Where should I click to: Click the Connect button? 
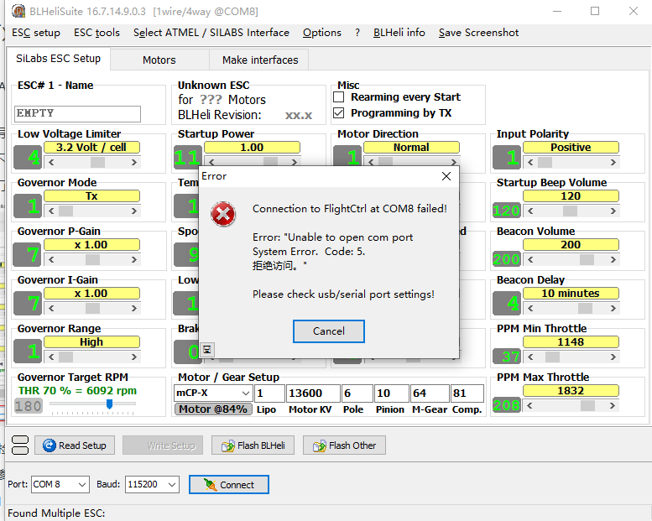click(229, 484)
